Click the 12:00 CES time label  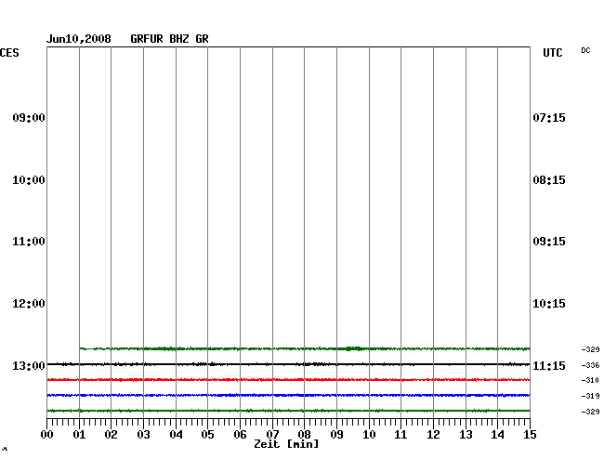point(29,304)
